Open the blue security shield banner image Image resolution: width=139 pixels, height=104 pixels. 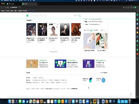tap(61, 64)
